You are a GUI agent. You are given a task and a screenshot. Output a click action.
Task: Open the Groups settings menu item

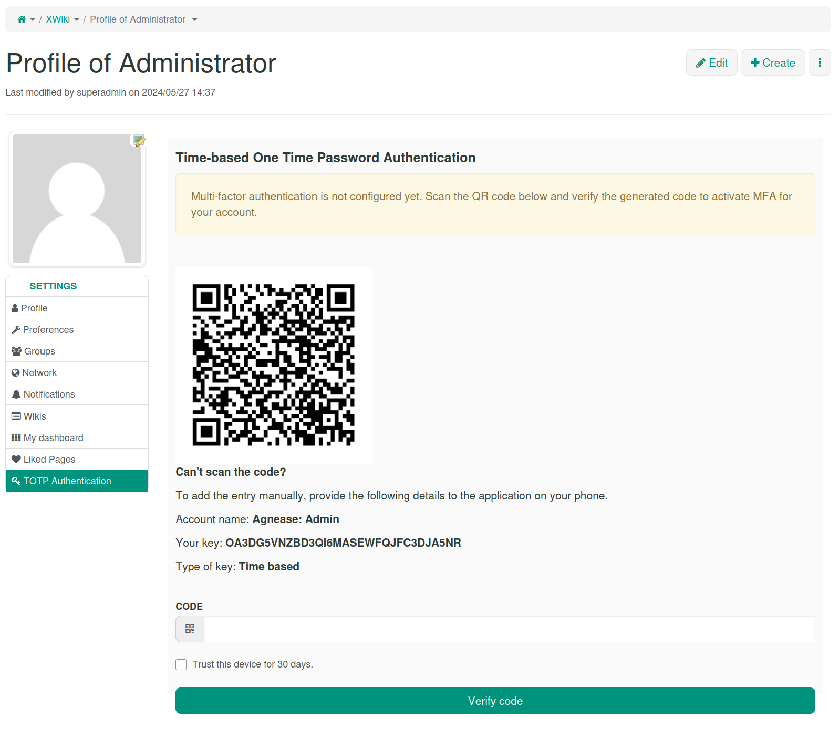(77, 351)
